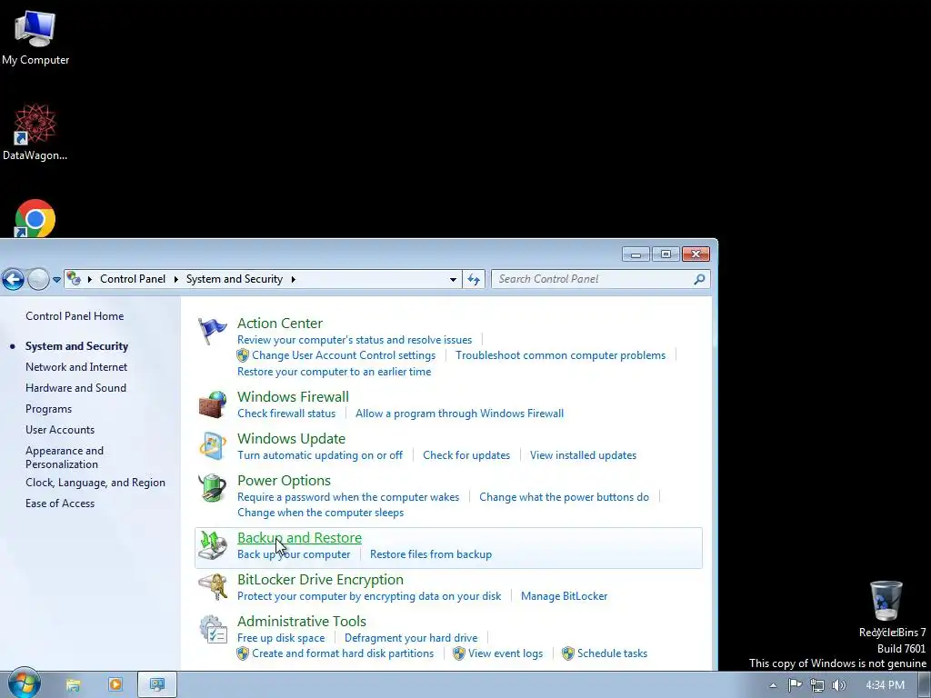
Task: Open Windows Media Player from the taskbar
Action: click(x=115, y=685)
